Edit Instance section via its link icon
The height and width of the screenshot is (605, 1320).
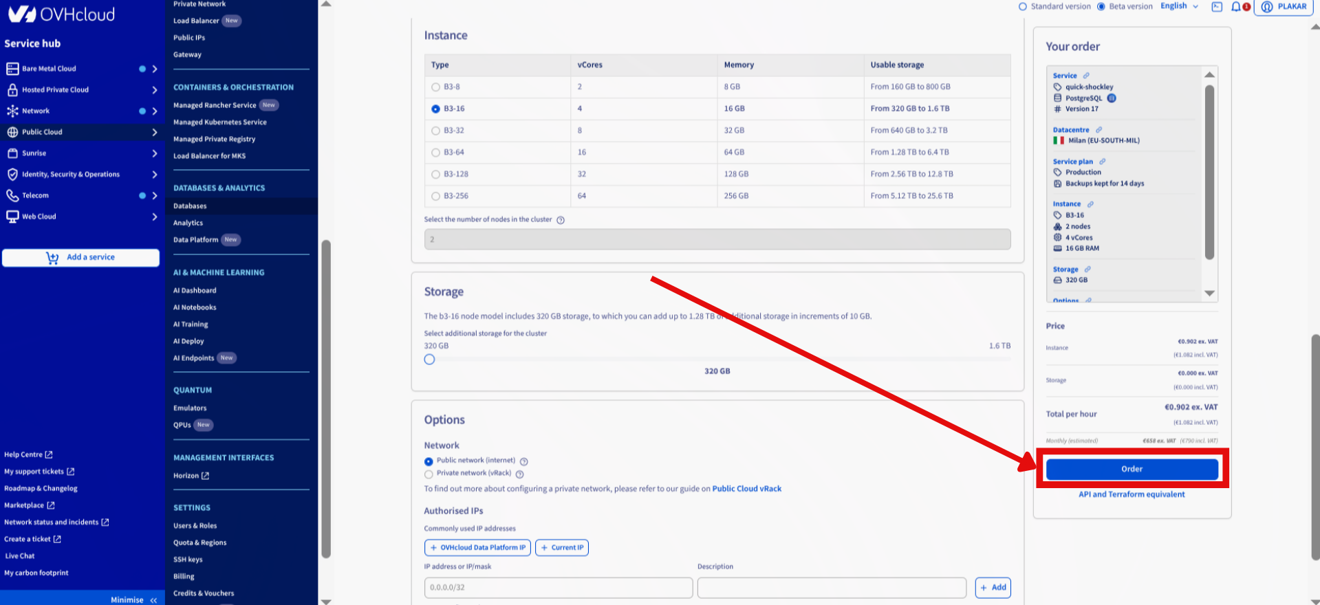tap(1090, 204)
